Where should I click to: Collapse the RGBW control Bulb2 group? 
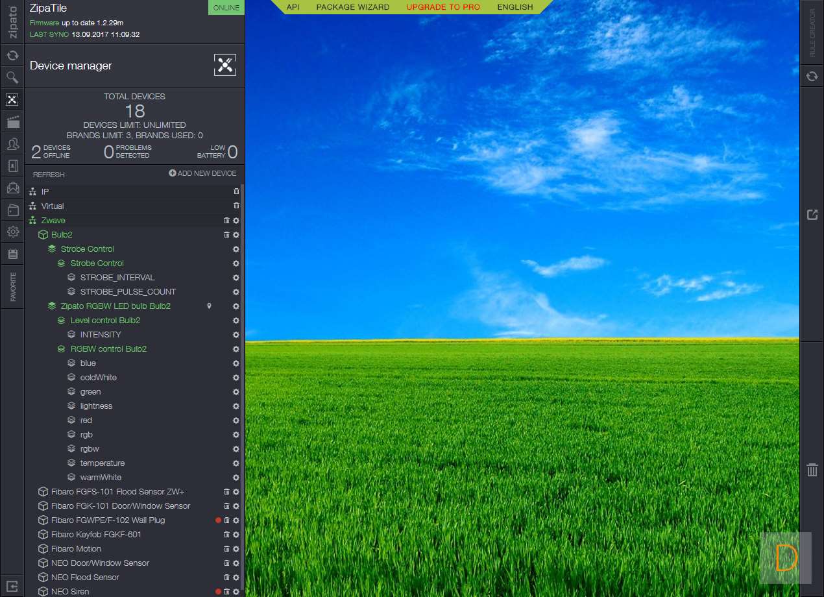pyautogui.click(x=62, y=349)
